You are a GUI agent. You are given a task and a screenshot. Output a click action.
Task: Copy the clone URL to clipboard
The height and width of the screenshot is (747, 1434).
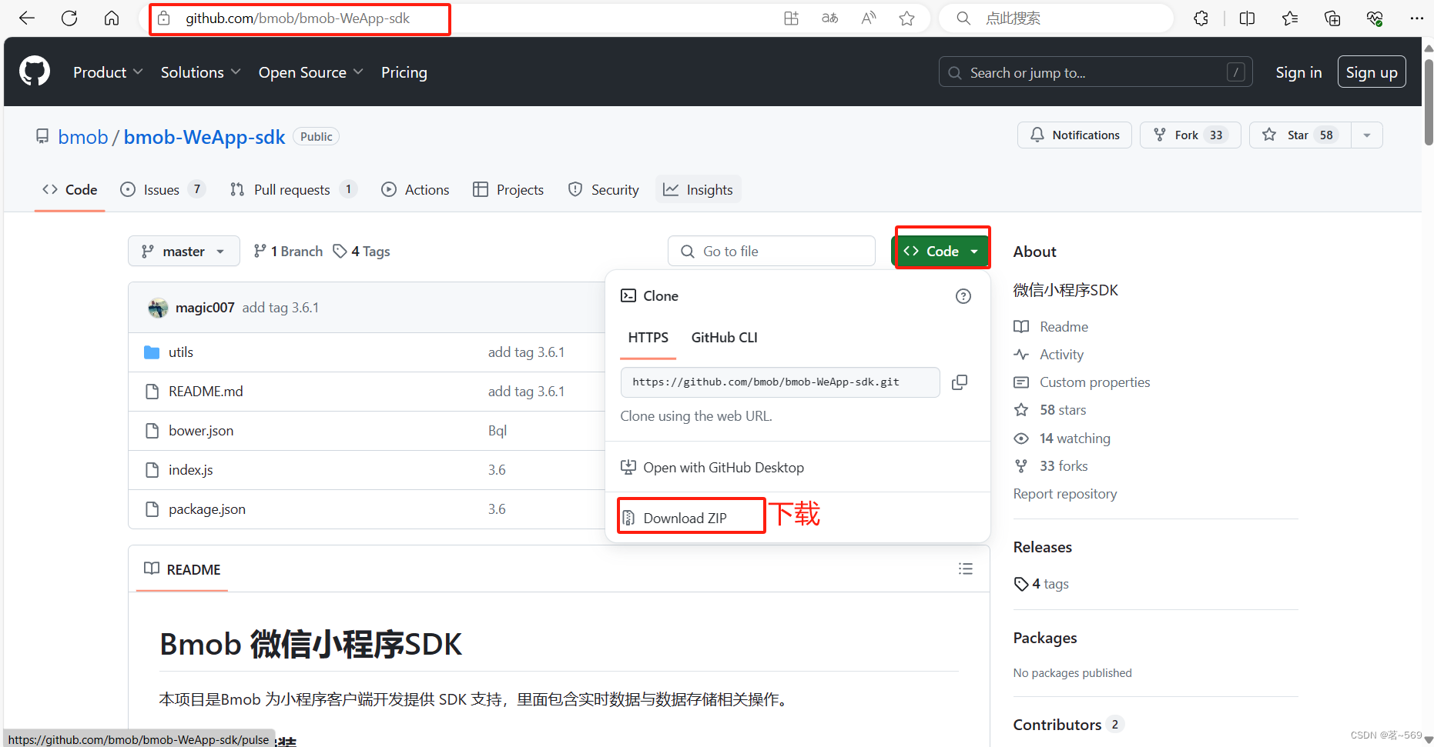pos(960,382)
